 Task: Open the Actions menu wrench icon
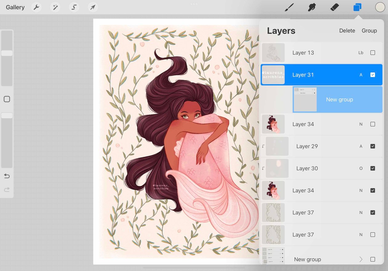coord(36,7)
